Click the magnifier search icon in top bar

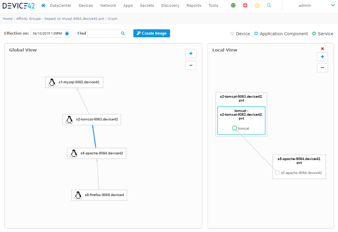pos(269,5)
